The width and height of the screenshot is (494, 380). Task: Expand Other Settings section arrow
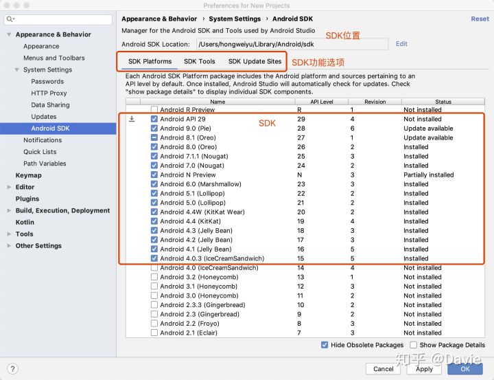(x=9, y=245)
